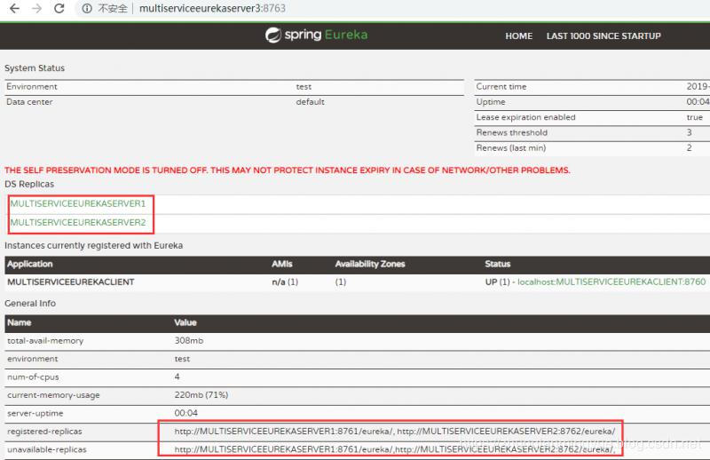The height and width of the screenshot is (460, 710).
Task: Click the site info not-secure icon
Action: pos(87,9)
